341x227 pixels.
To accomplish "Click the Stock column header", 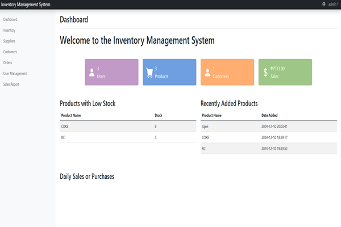I will click(x=159, y=115).
